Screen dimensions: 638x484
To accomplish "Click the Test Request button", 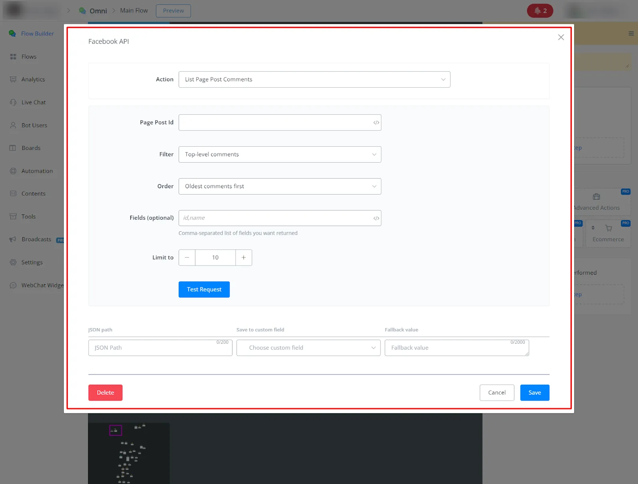I will click(x=204, y=289).
